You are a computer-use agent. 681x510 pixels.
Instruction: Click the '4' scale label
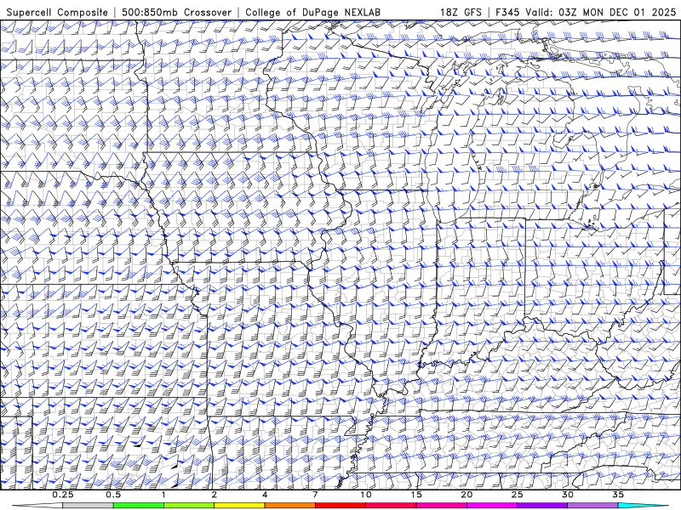(x=265, y=495)
